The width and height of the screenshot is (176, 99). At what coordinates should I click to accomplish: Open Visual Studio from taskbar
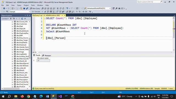[60, 97]
